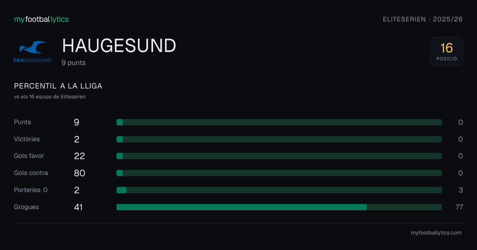Image resolution: width=477 pixels, height=250 pixels.
Task: Click the 9 punts subtitle
Action: pos(74,63)
